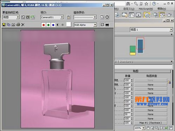Open the schematic view toolbar icon
The width and height of the screenshot is (175, 131).
pyautogui.click(x=124, y=15)
